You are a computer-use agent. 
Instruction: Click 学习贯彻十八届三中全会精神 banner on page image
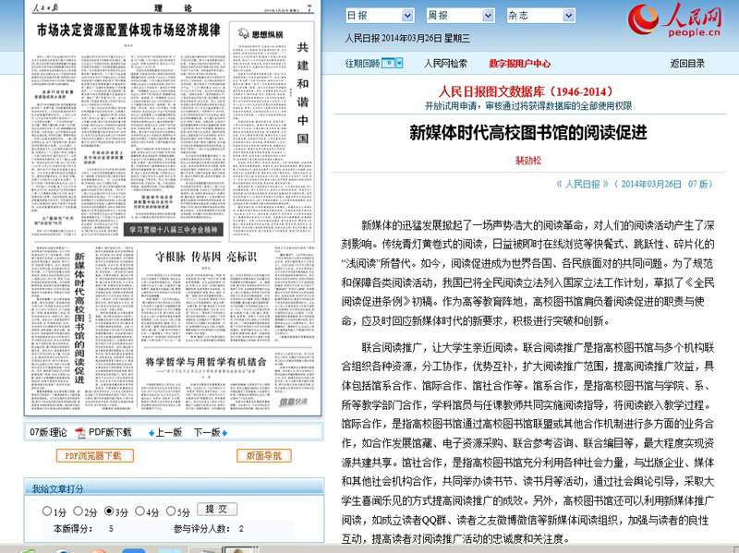[x=174, y=230]
